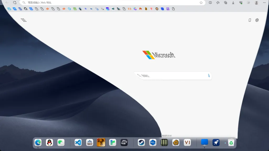The height and width of the screenshot is (151, 269).
Task: Start voice search with microphone icon
Action: [x=209, y=76]
